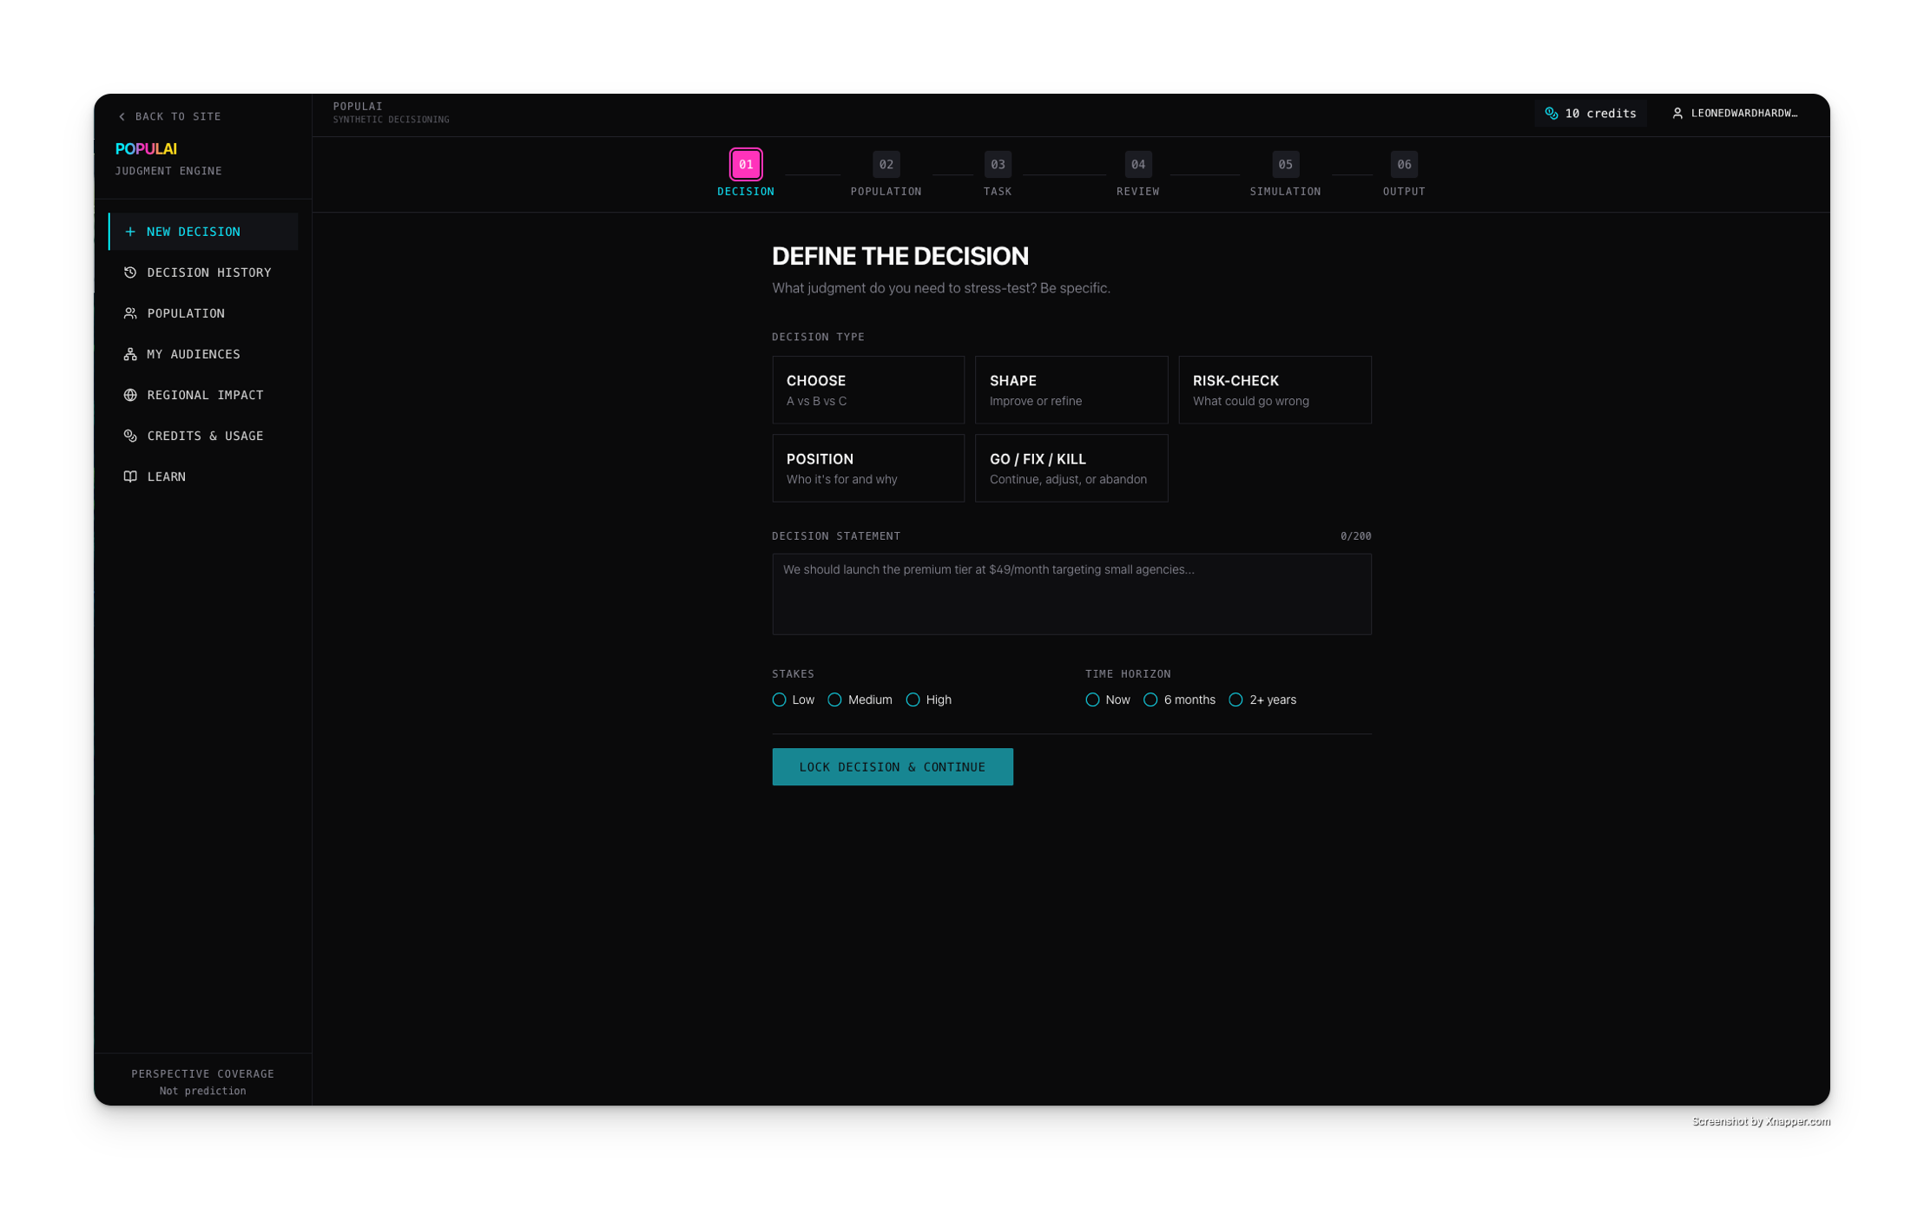Click the Learn book icon

coord(130,476)
